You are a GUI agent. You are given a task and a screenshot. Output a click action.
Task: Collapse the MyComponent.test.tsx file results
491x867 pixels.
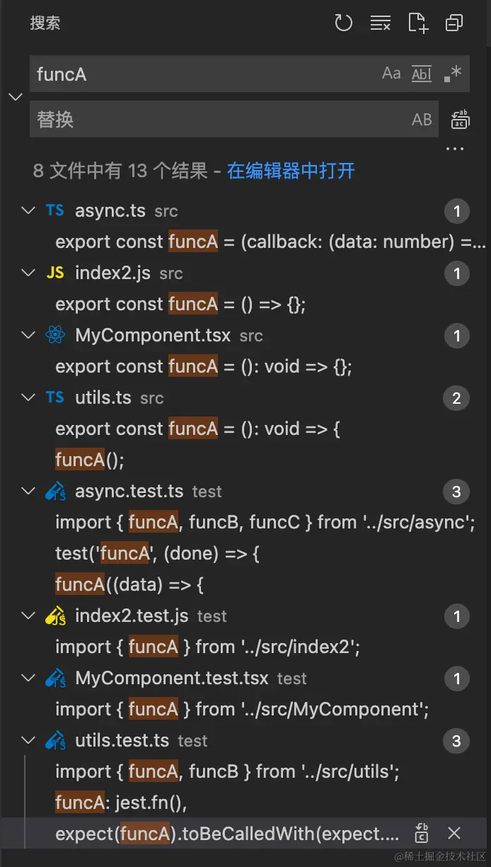[28, 678]
